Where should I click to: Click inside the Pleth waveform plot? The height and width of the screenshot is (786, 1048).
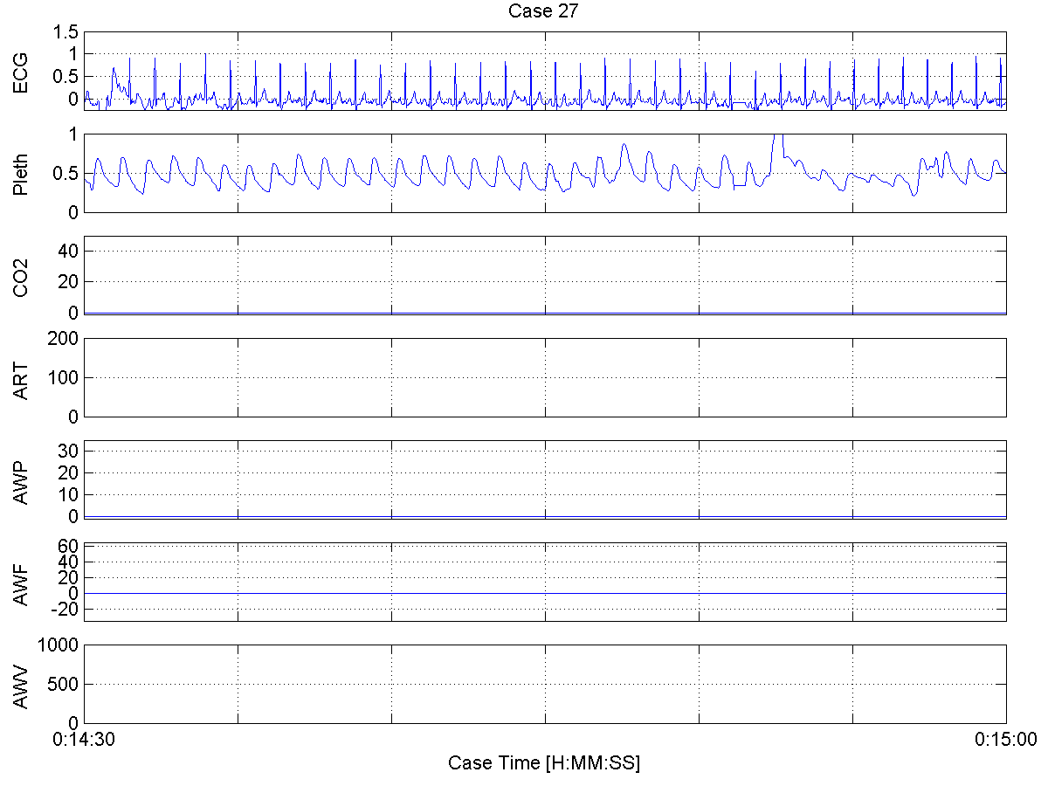pyautogui.click(x=545, y=173)
